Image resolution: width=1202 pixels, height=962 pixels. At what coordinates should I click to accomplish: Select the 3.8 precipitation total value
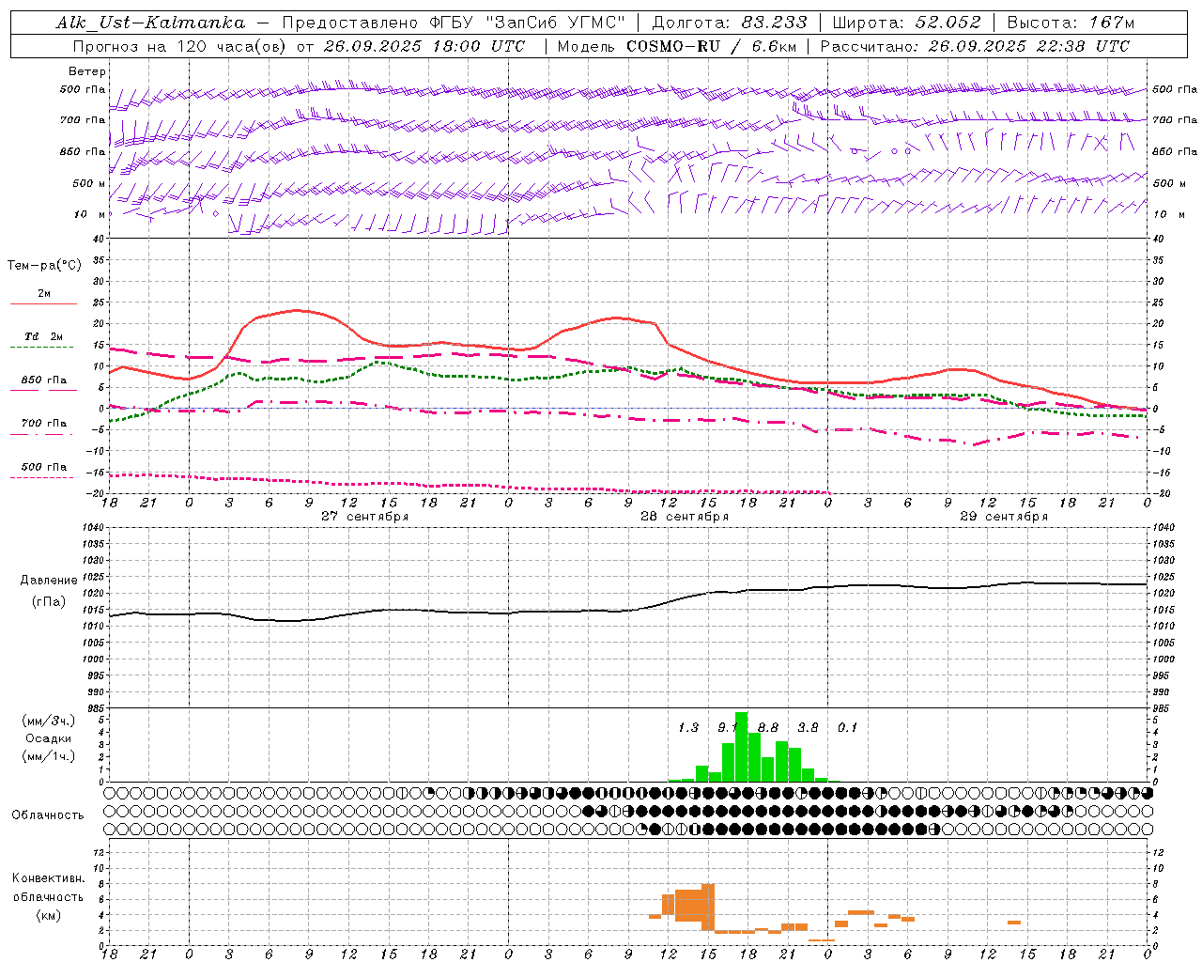[x=808, y=727]
